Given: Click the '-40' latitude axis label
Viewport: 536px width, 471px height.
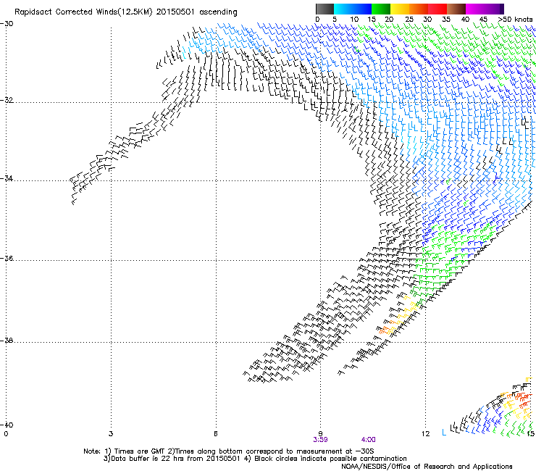Looking at the screenshot, I should (x=7, y=425).
